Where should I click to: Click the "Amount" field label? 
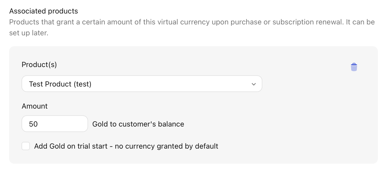pyautogui.click(x=35, y=106)
